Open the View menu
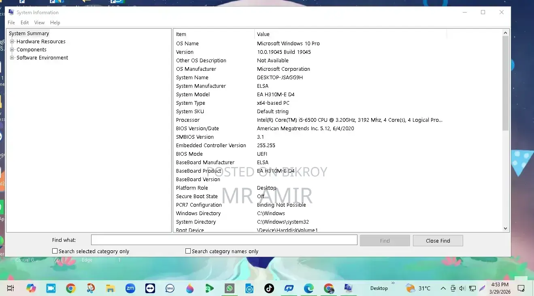The width and height of the screenshot is (534, 296). (39, 23)
